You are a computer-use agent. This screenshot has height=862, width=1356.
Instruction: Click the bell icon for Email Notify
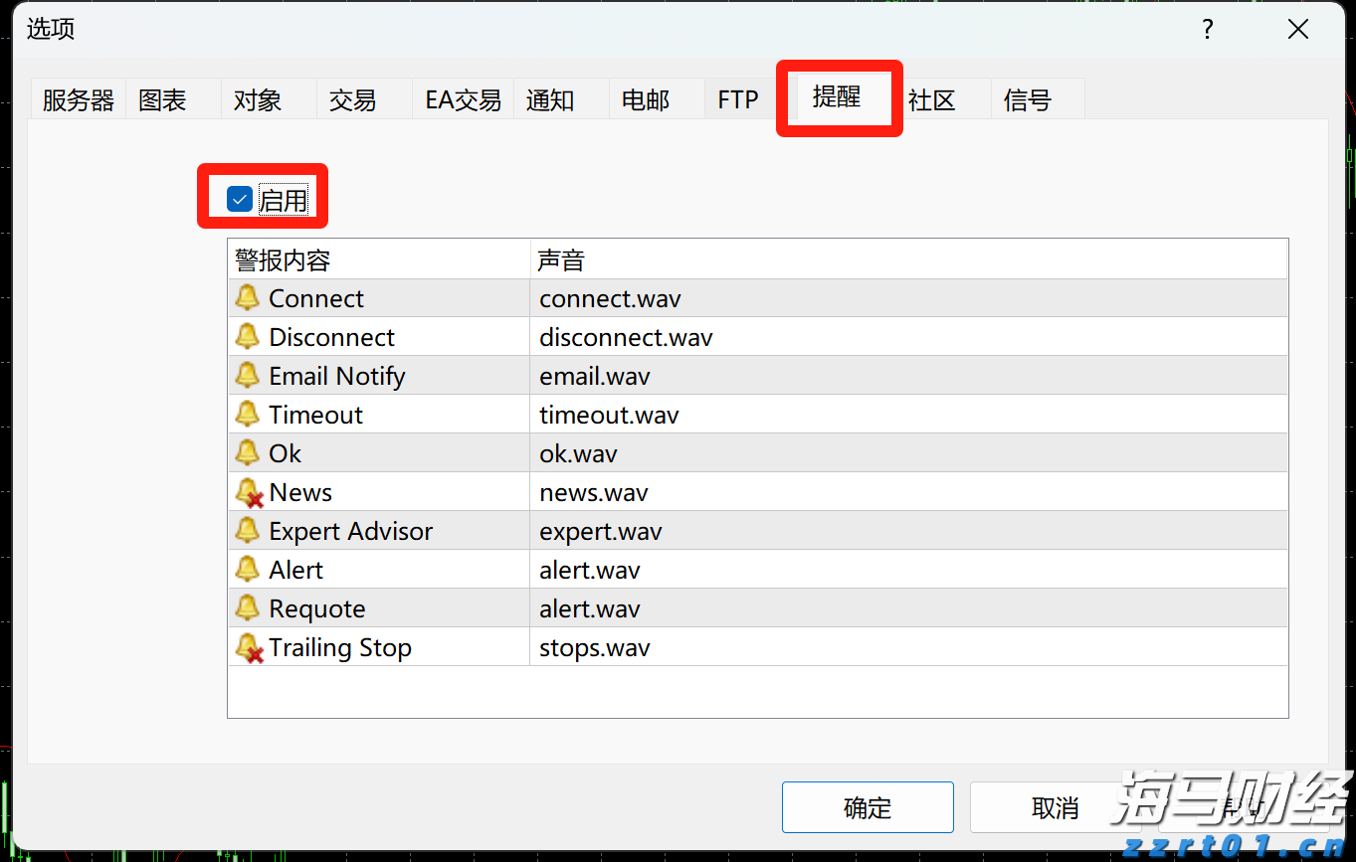(x=247, y=375)
